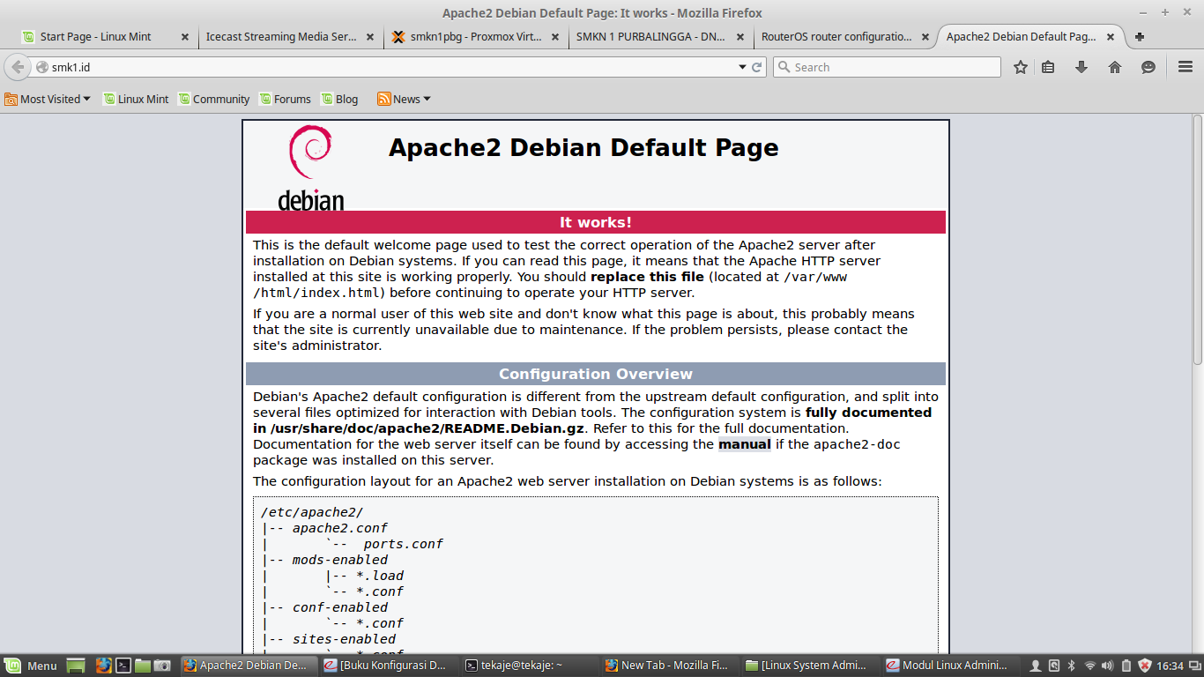Bookmark this page with the star icon
The image size is (1204, 677).
(1021, 67)
